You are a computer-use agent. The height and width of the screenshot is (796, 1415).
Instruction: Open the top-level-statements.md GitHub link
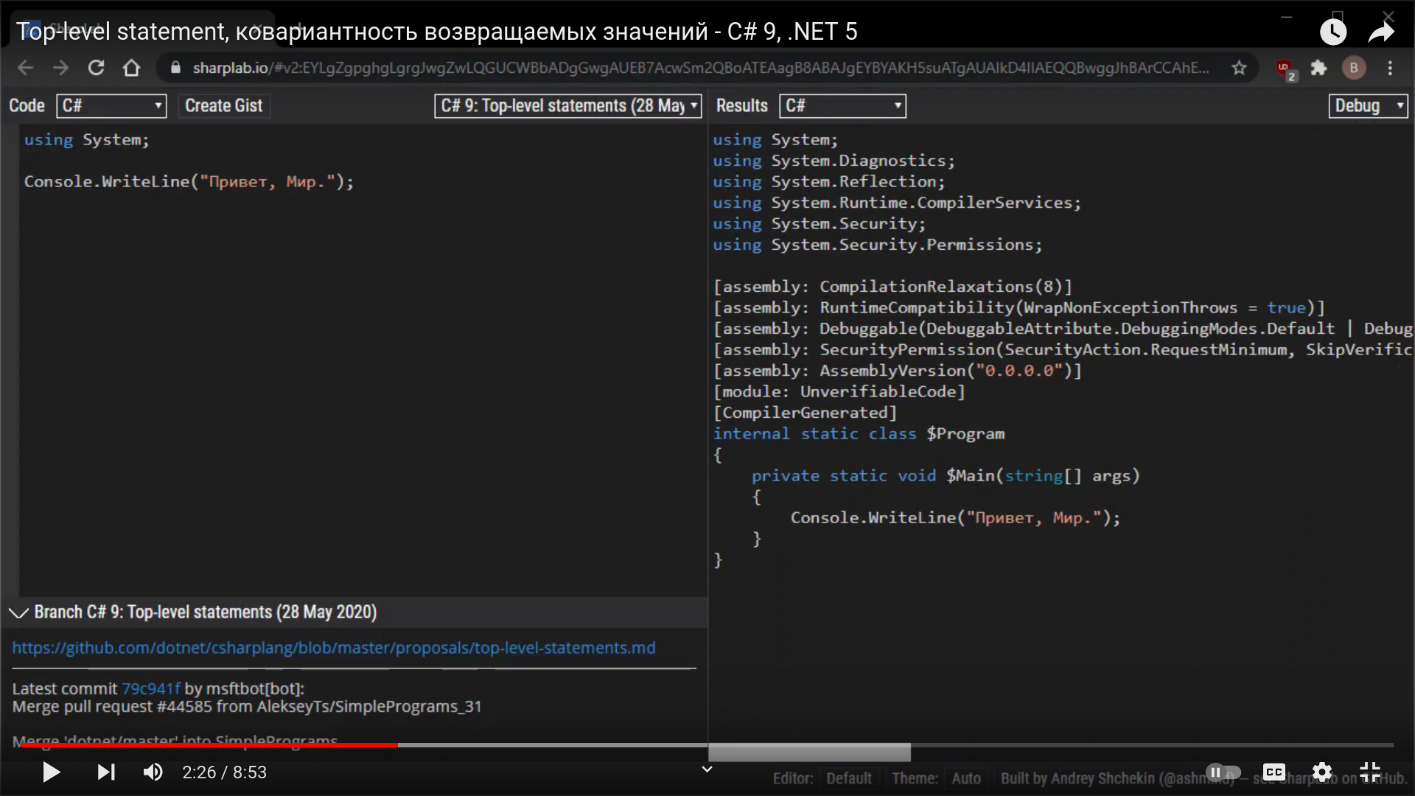[333, 648]
